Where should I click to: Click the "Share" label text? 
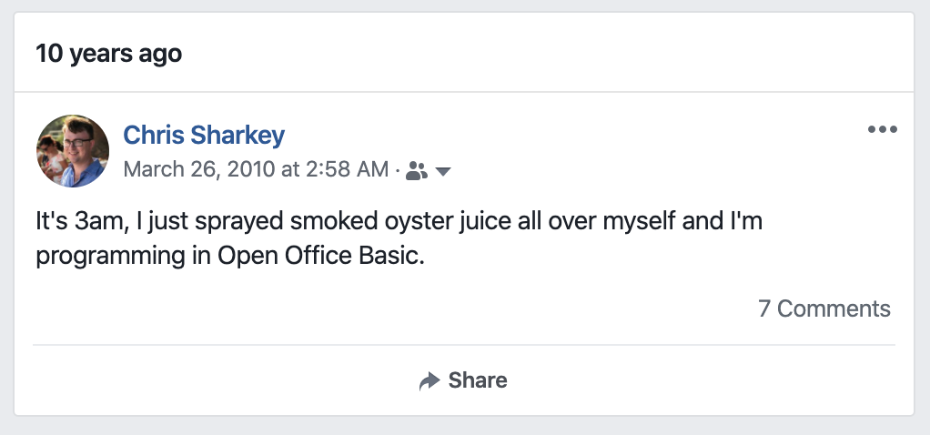478,380
